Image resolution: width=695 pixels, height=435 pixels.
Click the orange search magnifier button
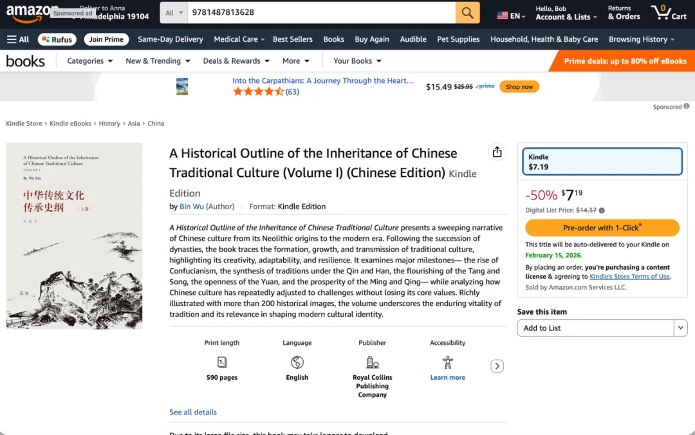coord(467,12)
